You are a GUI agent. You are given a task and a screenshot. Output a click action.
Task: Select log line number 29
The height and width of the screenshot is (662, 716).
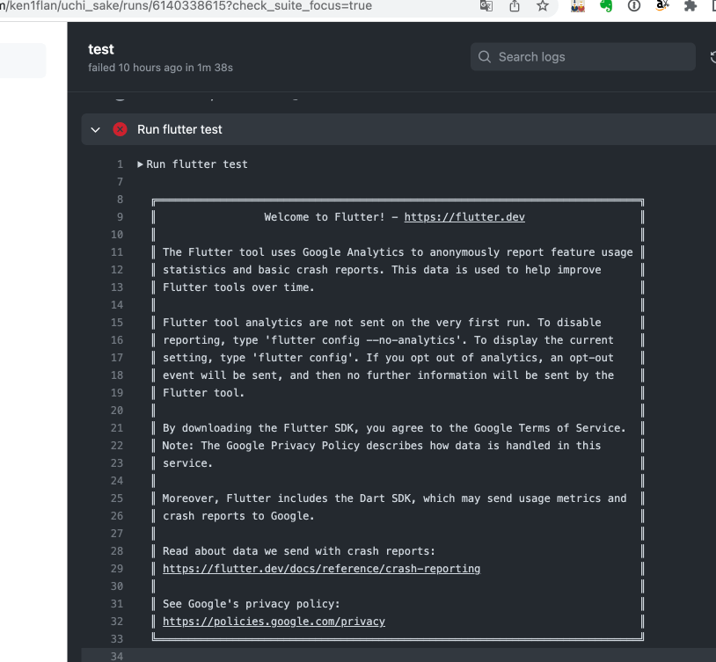point(117,569)
